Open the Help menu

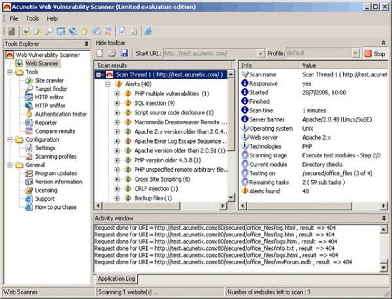52,18
